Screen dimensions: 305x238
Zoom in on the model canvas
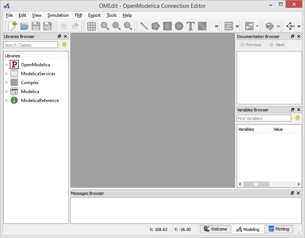click(x=116, y=26)
